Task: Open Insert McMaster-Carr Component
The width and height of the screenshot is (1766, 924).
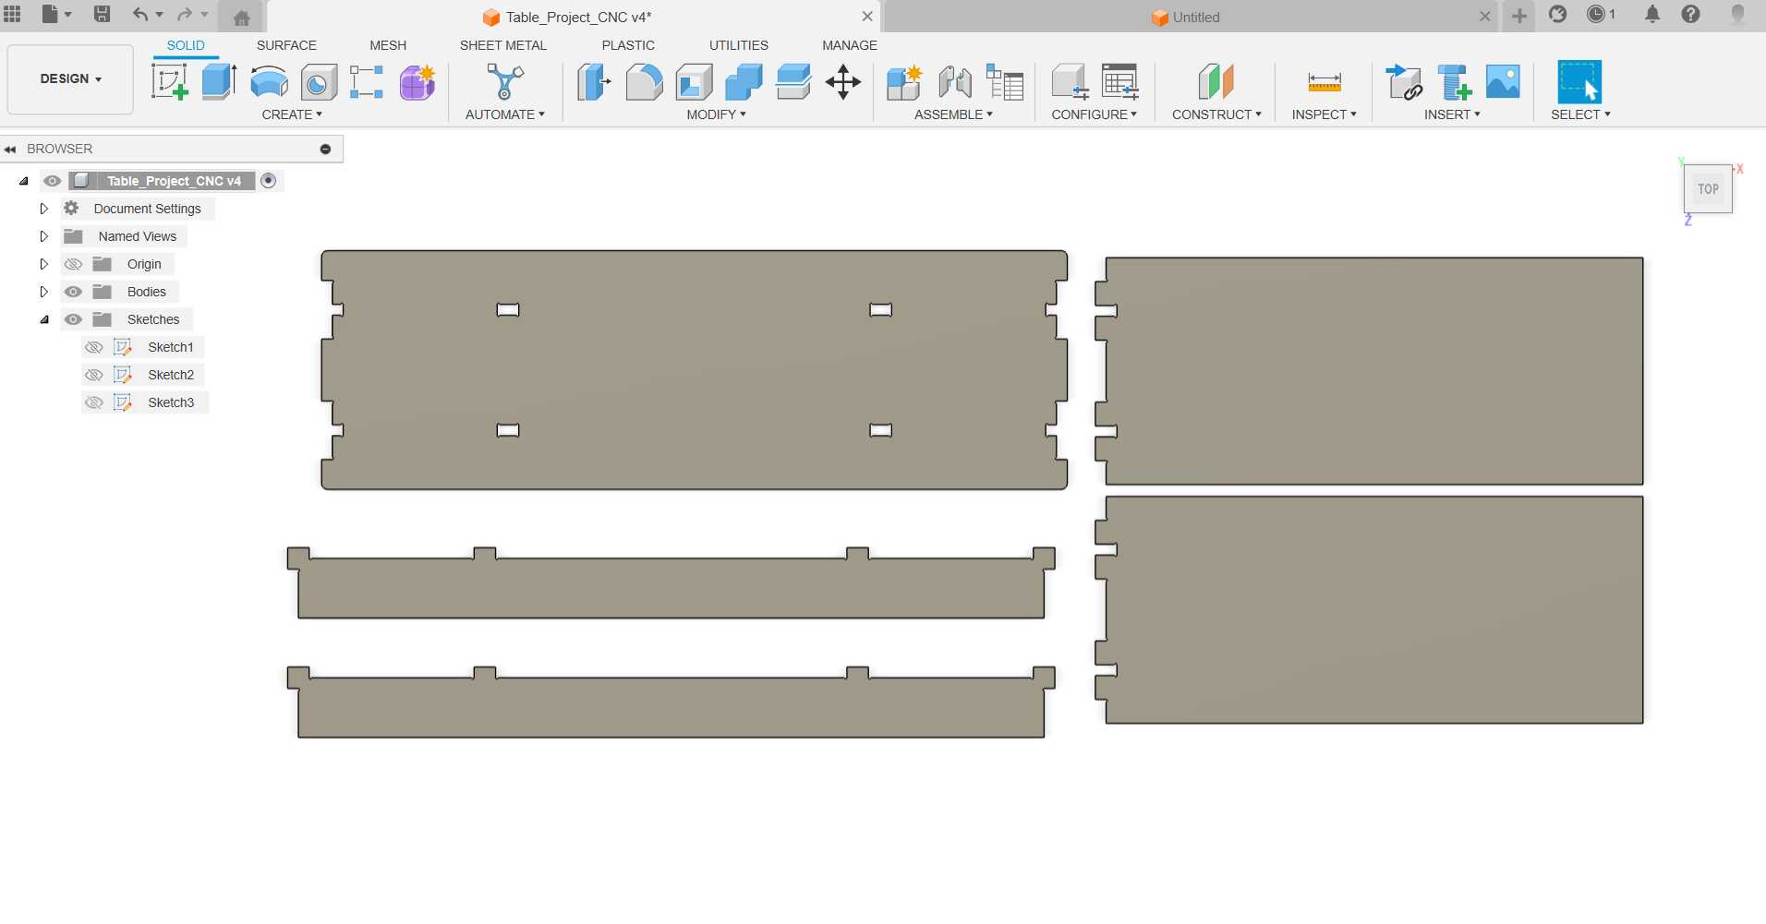Action: pyautogui.click(x=1454, y=82)
